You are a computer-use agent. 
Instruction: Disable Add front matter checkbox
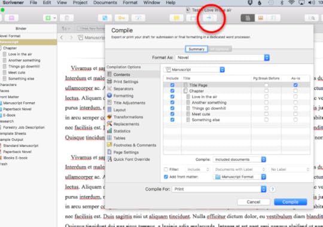[166, 177]
